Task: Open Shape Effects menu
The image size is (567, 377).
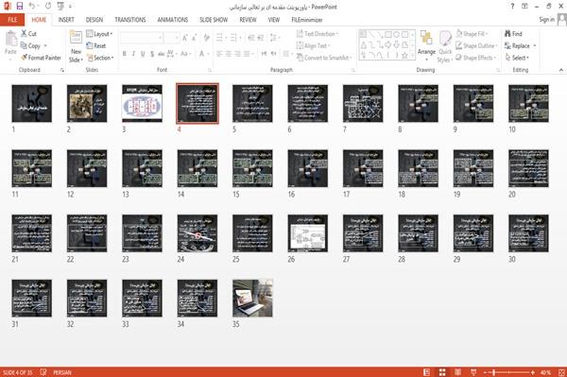Action: [x=475, y=58]
